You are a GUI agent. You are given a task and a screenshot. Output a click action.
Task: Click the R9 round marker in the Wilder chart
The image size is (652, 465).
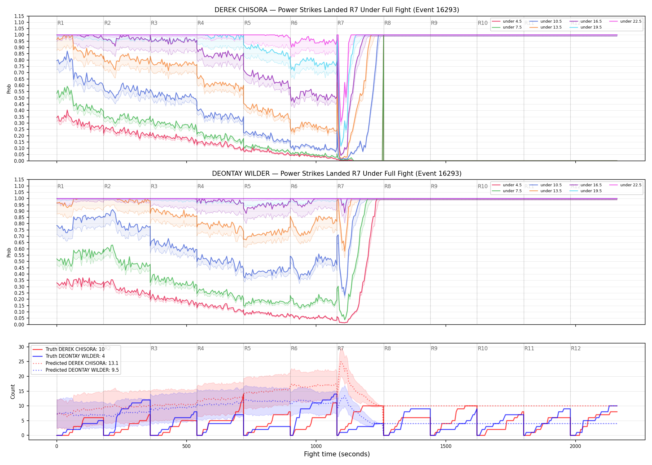[434, 186]
